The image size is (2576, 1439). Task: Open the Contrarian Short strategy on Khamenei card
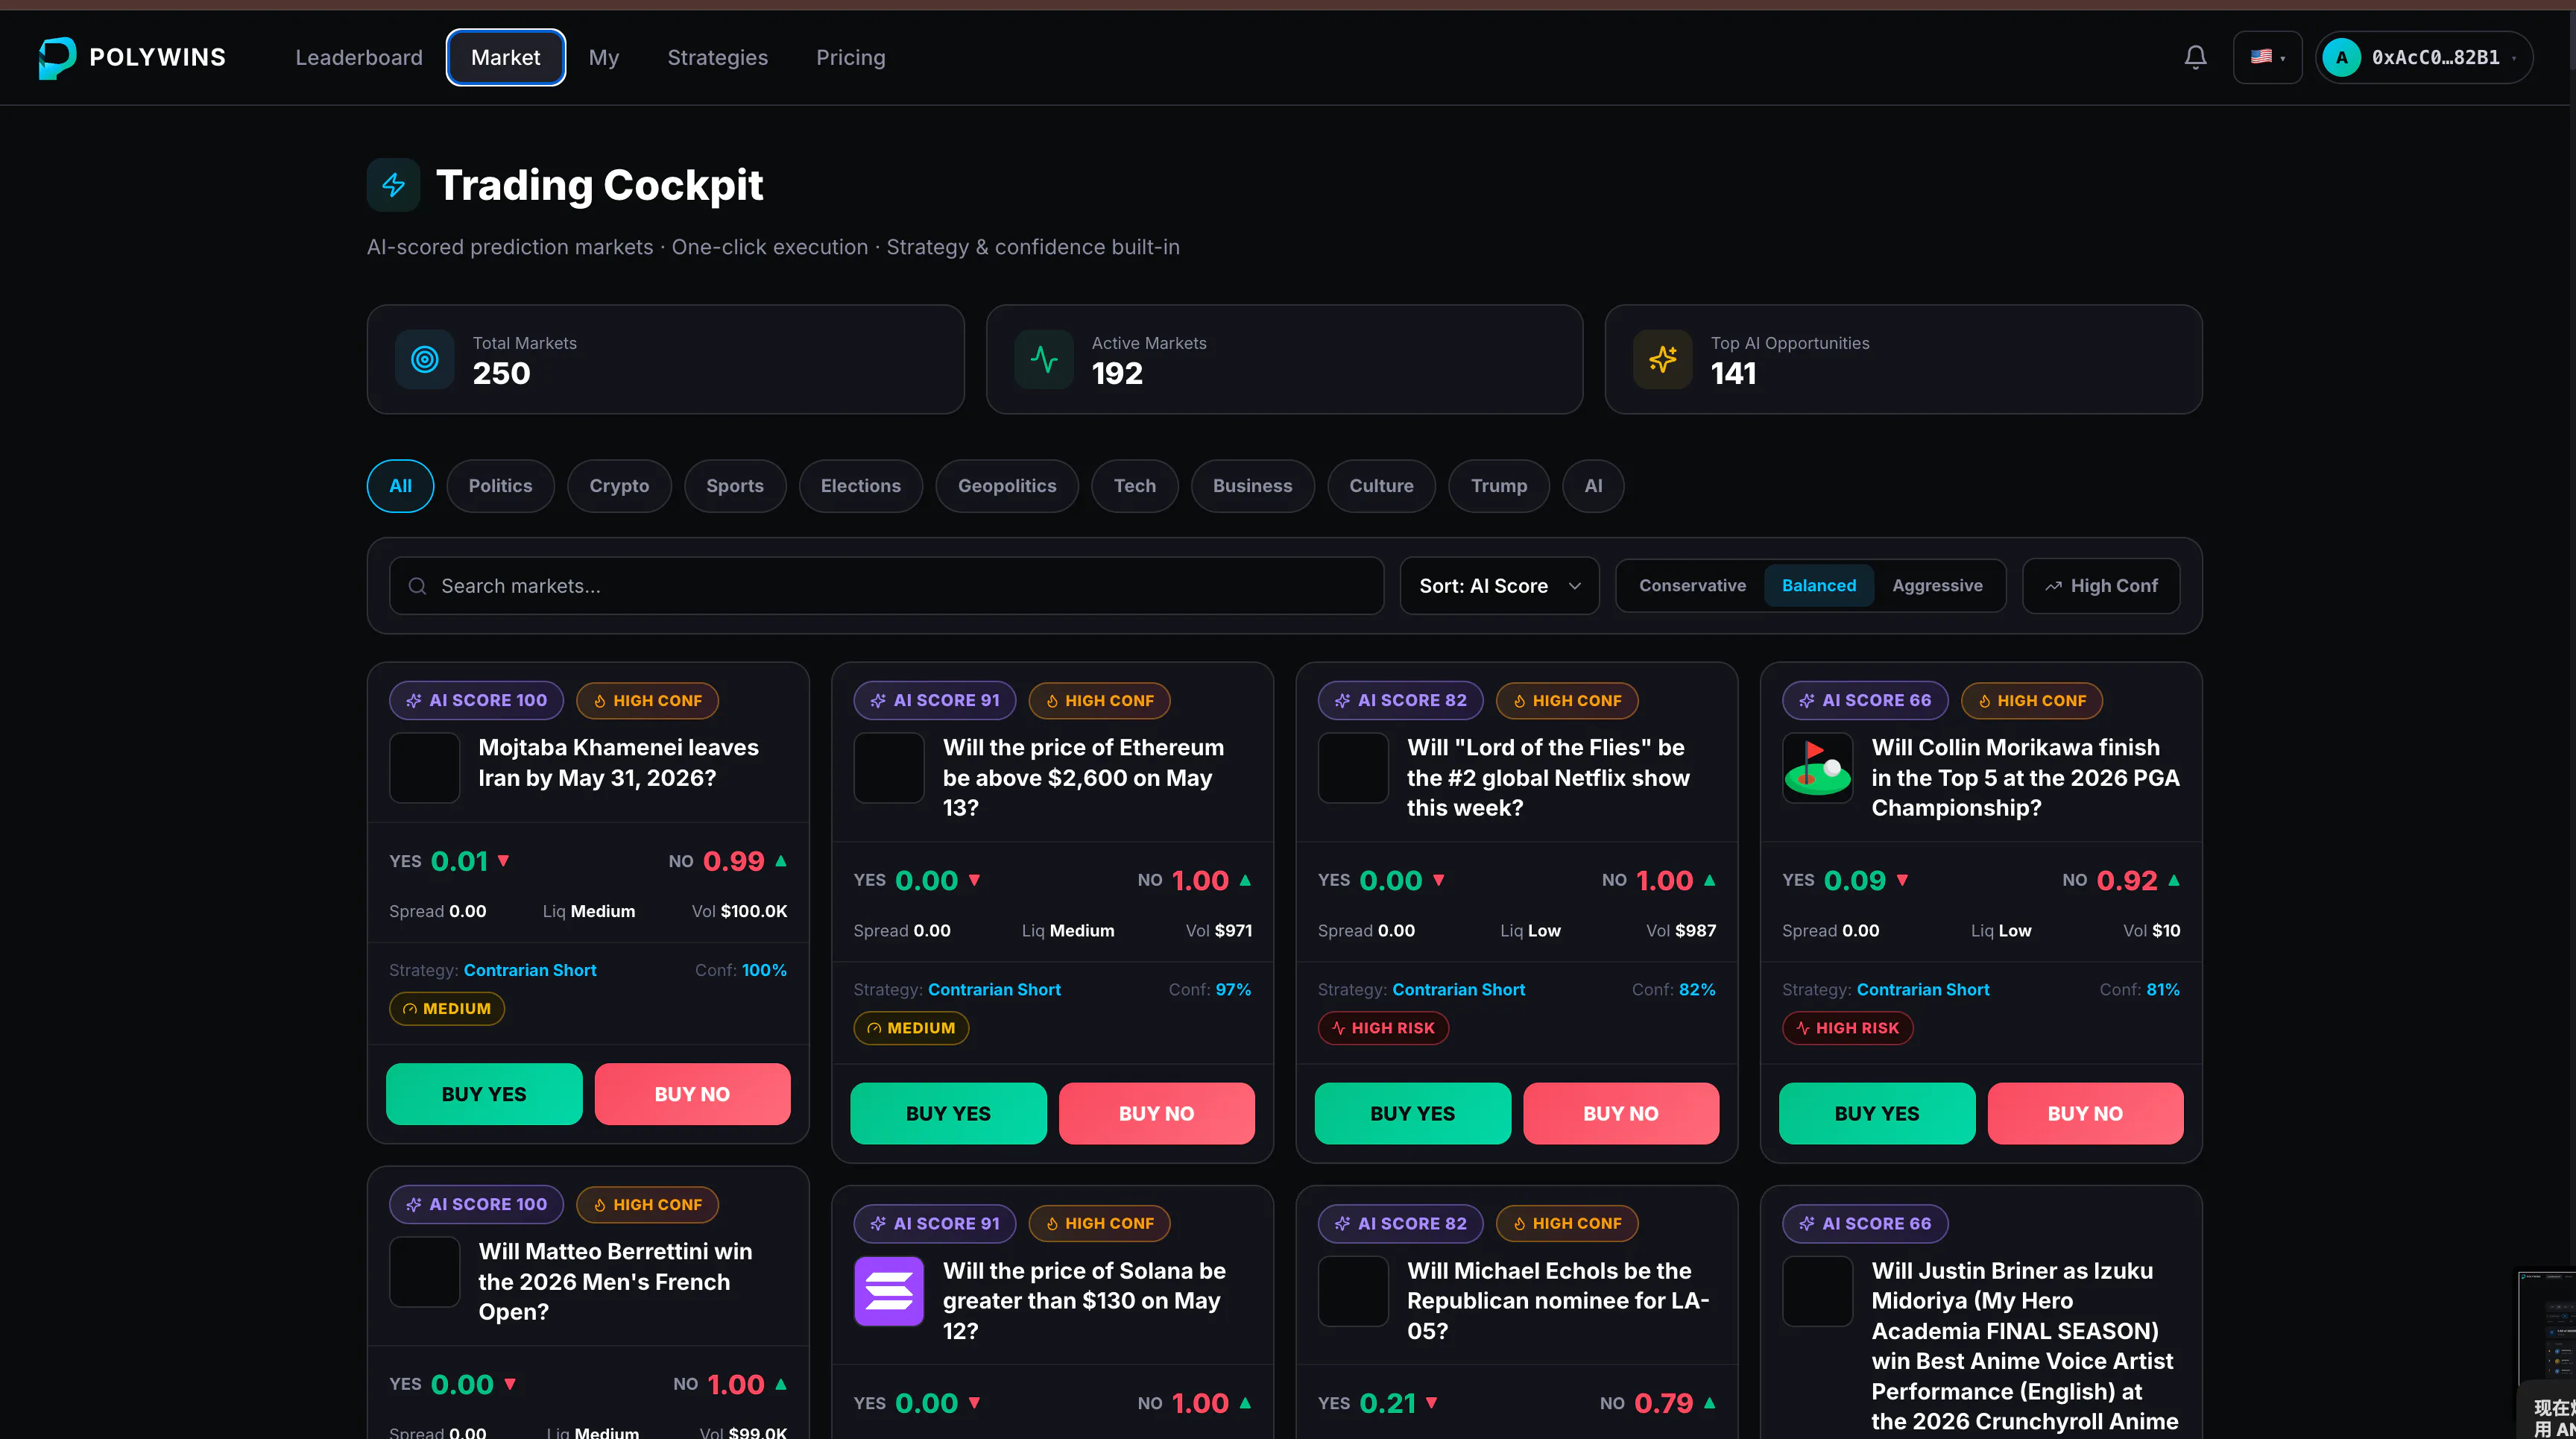530,970
